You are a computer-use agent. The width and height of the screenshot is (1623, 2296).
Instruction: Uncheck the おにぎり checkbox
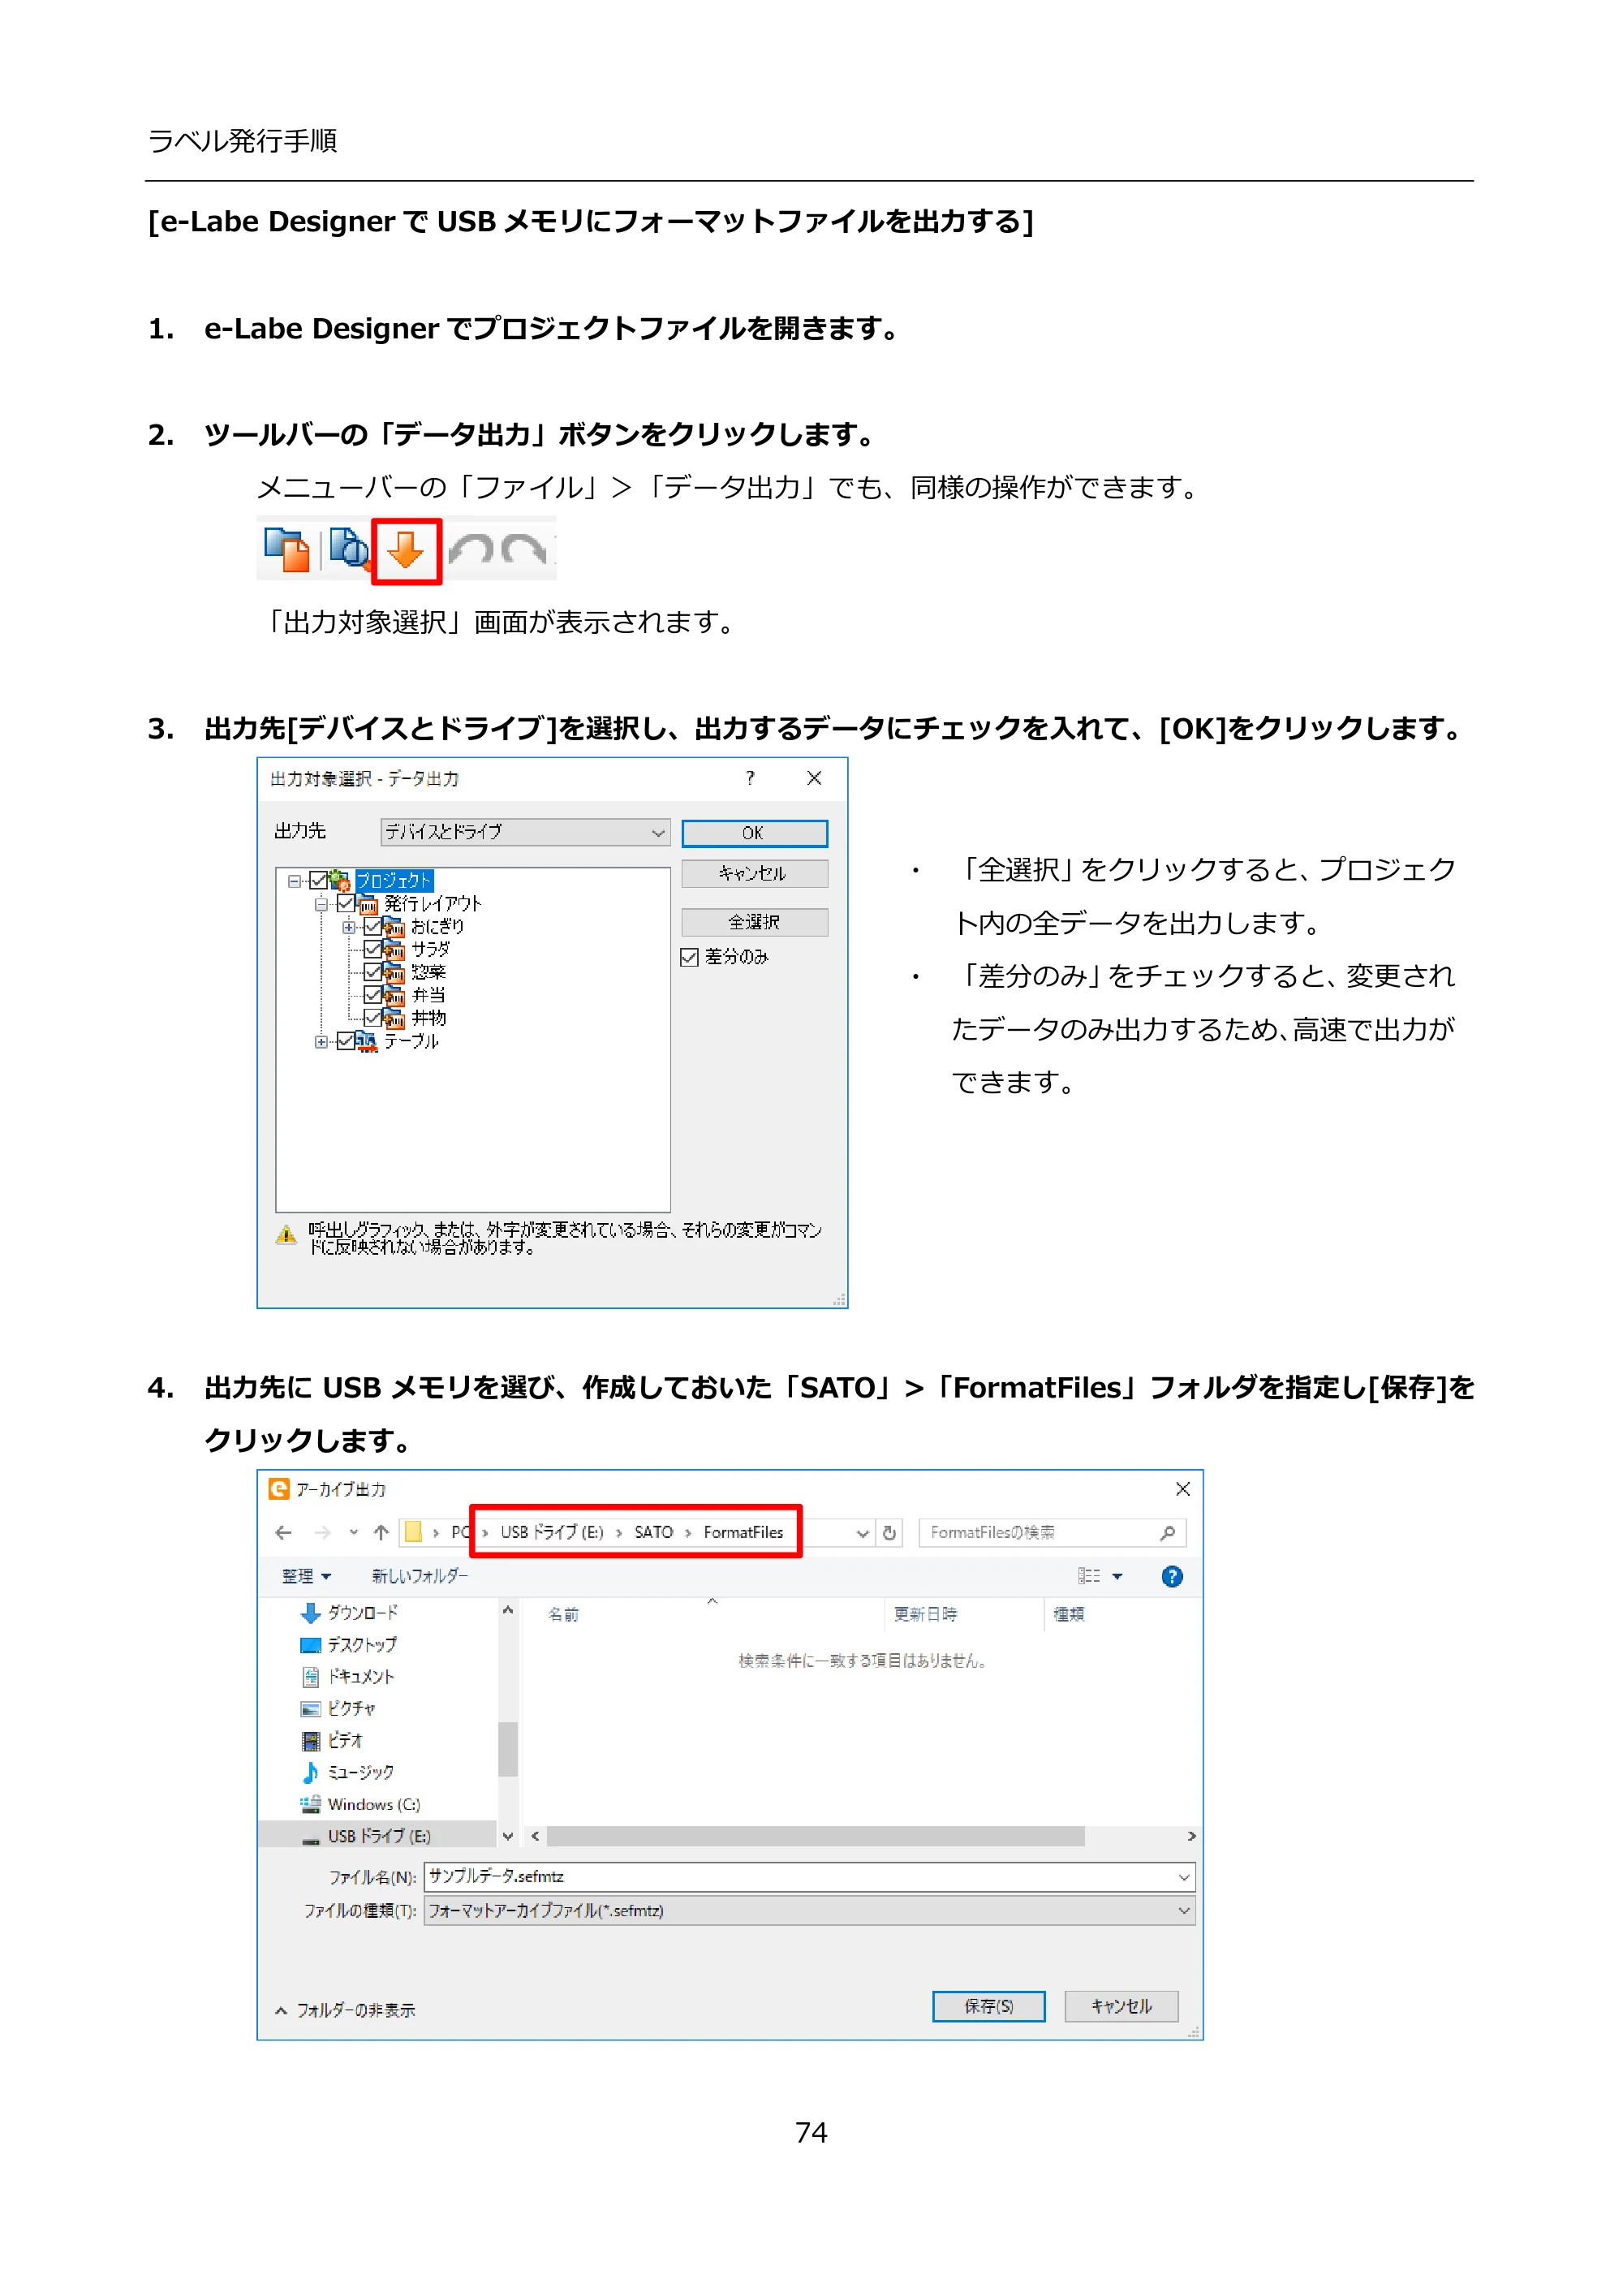[372, 927]
